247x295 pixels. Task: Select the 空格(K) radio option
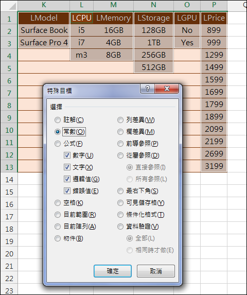[x=69, y=203]
